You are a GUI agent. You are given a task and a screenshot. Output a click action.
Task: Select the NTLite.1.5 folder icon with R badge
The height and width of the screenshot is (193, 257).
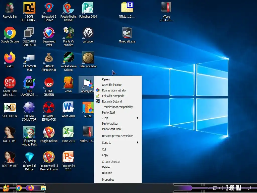pos(127,10)
